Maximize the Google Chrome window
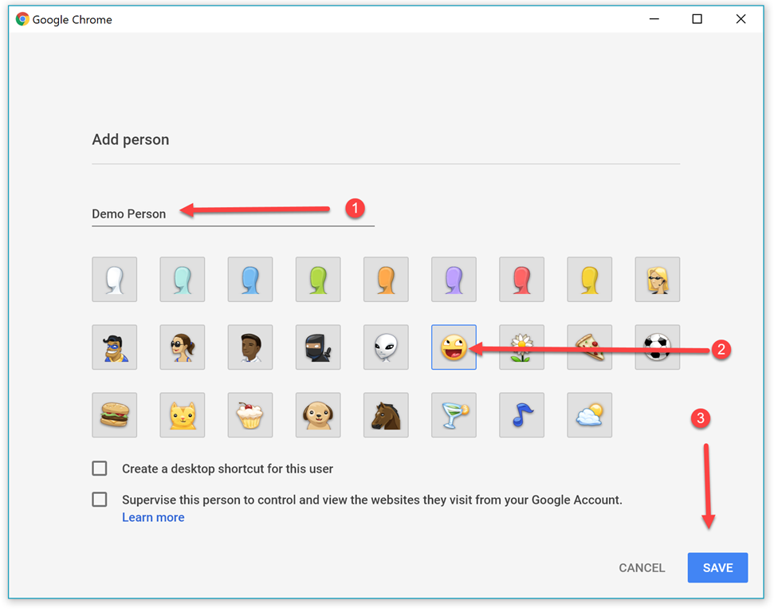774x612 pixels. [x=697, y=19]
